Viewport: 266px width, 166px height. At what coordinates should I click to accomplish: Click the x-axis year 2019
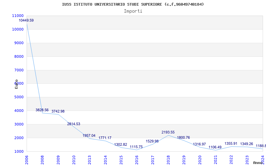[x=184, y=160]
